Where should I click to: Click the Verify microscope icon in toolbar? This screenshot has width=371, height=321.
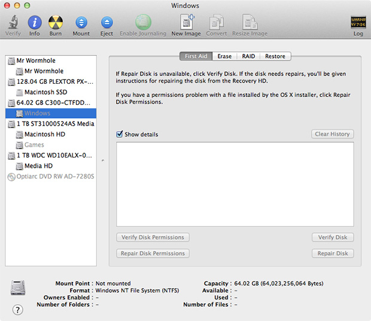tap(13, 22)
